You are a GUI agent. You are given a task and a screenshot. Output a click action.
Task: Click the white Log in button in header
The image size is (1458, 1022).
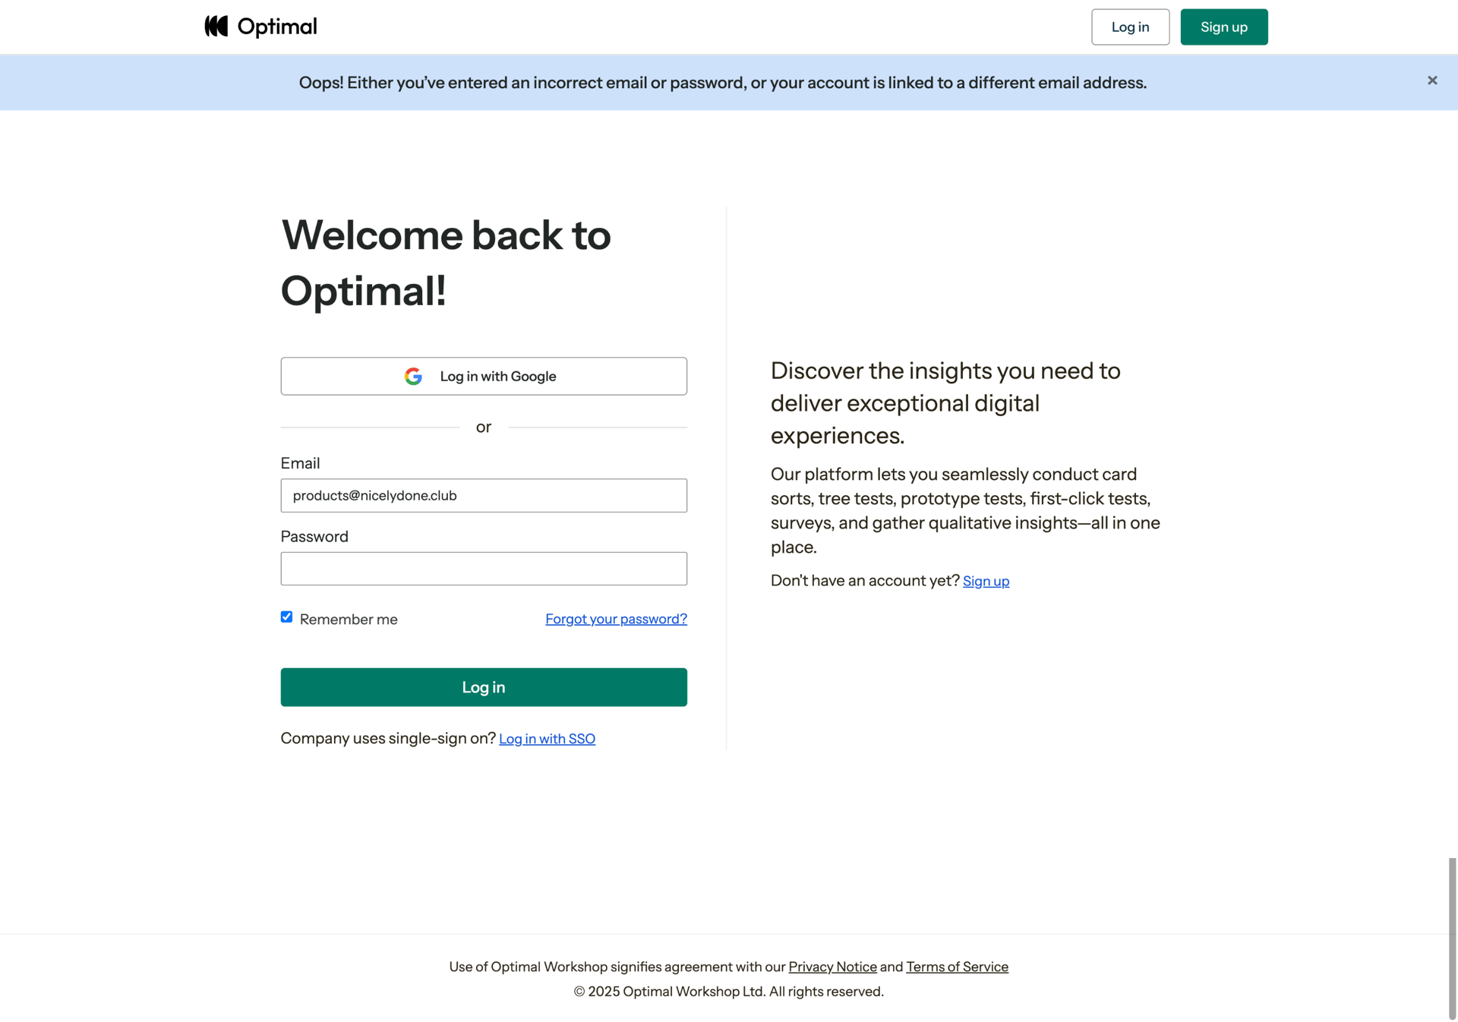pyautogui.click(x=1130, y=27)
